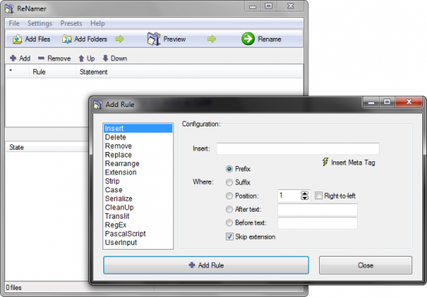427x297 pixels.
Task: Select Remove in the rule list
Action: click(x=138, y=146)
